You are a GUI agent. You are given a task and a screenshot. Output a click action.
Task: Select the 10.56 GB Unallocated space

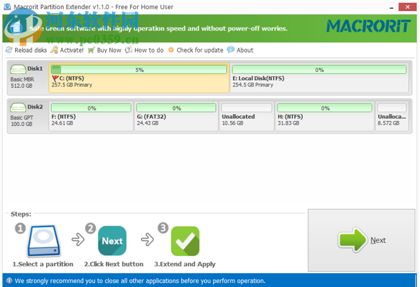pyautogui.click(x=247, y=116)
